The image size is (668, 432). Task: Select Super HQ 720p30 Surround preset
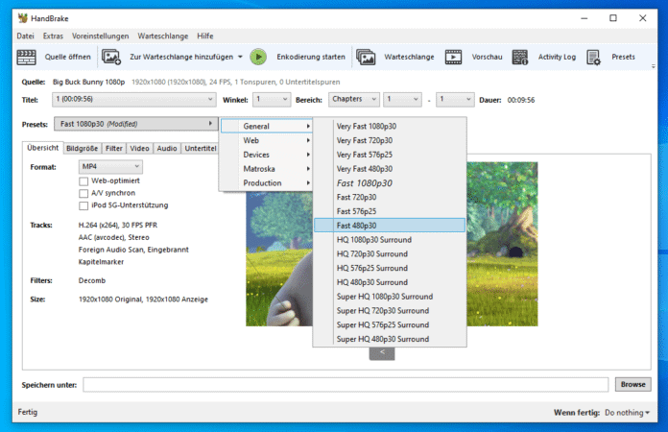390,311
